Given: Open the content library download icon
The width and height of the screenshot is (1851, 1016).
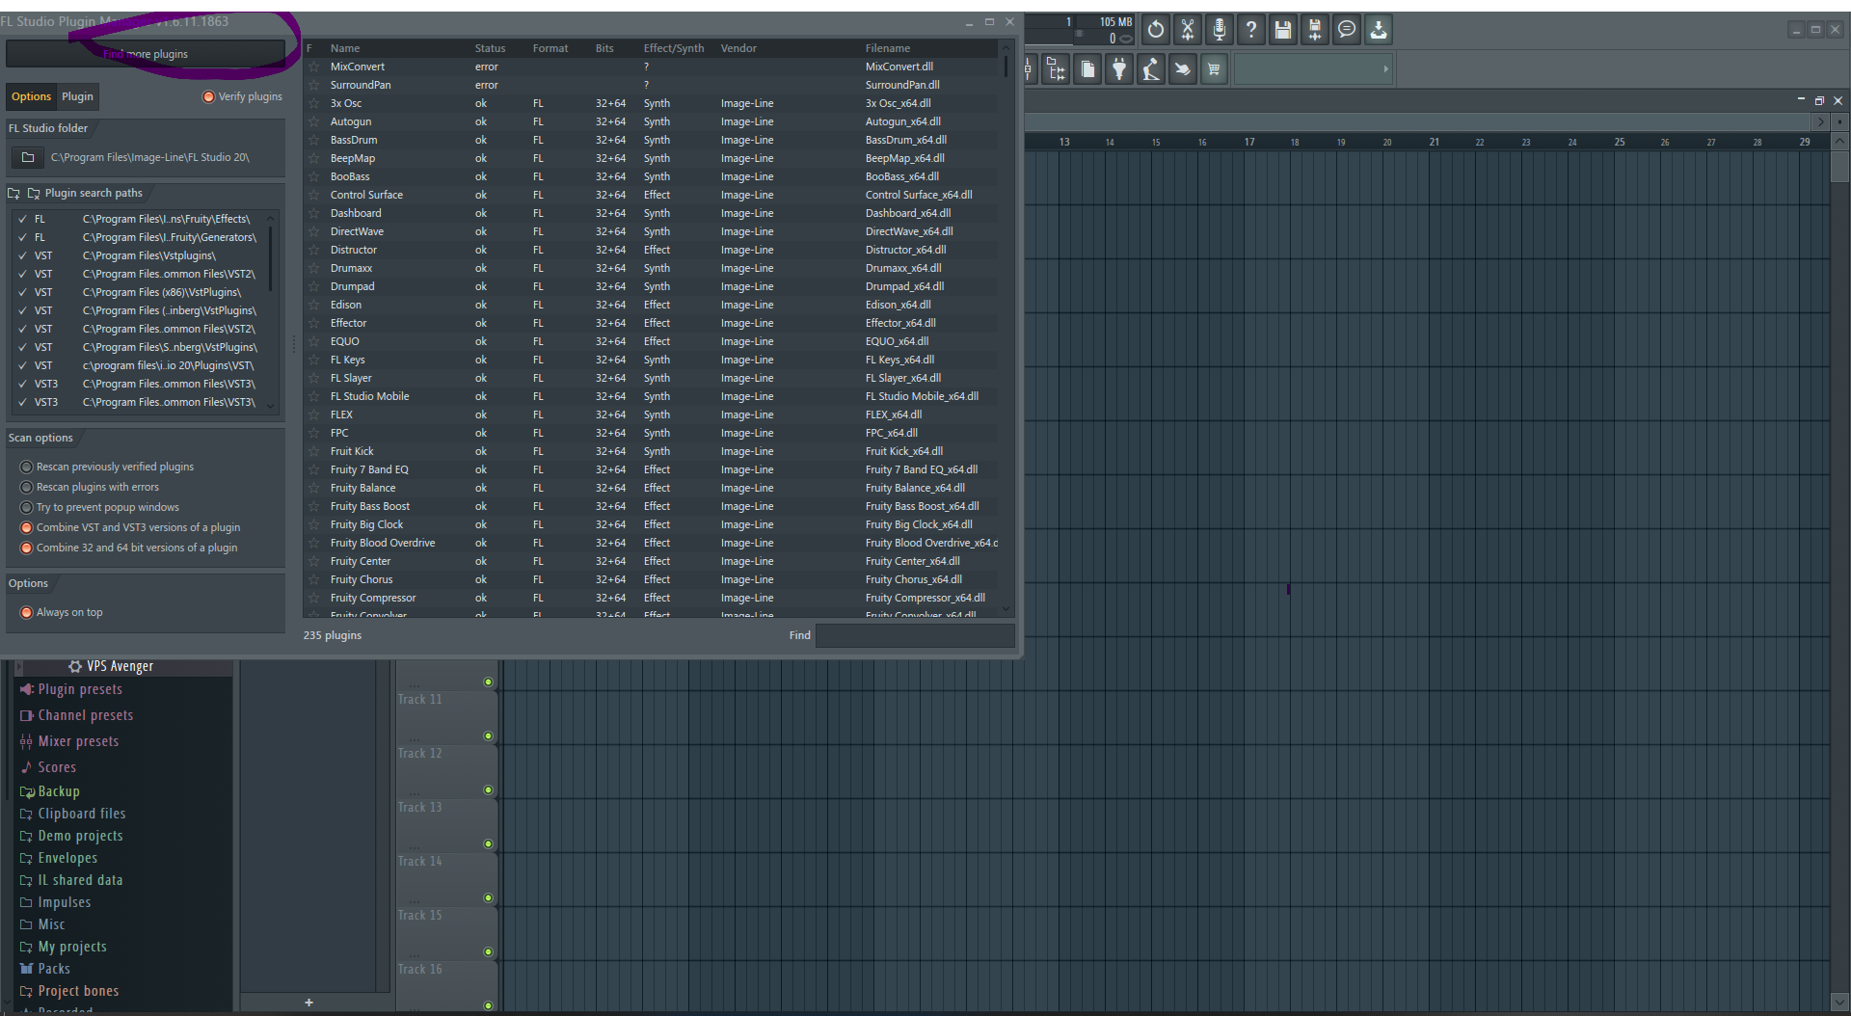Looking at the screenshot, I should (1379, 30).
